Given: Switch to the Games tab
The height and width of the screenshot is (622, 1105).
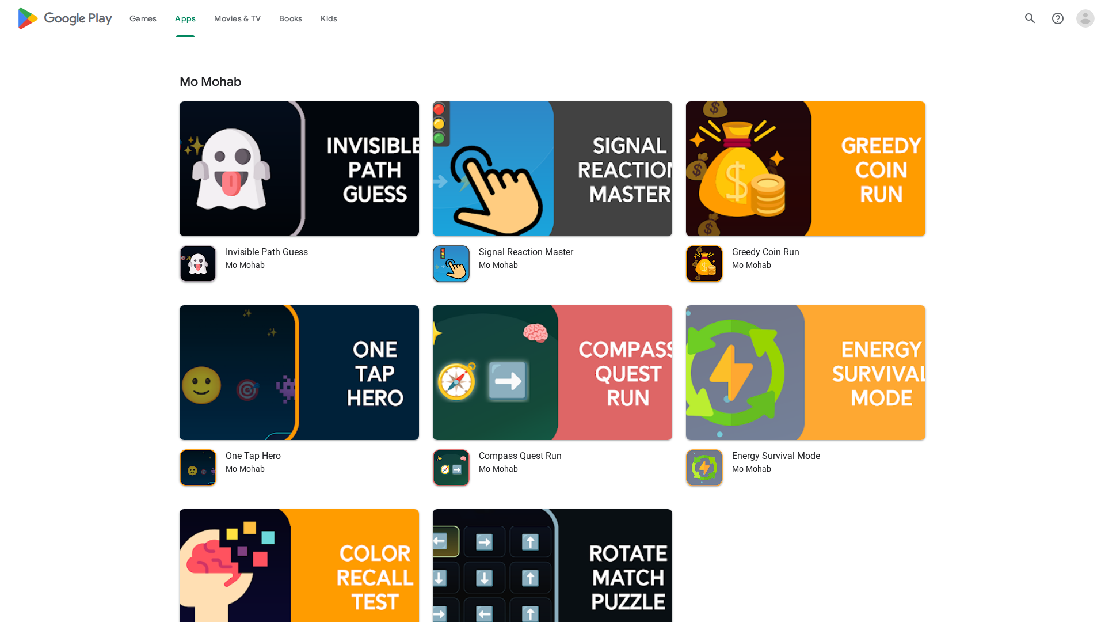Looking at the screenshot, I should pos(143,18).
